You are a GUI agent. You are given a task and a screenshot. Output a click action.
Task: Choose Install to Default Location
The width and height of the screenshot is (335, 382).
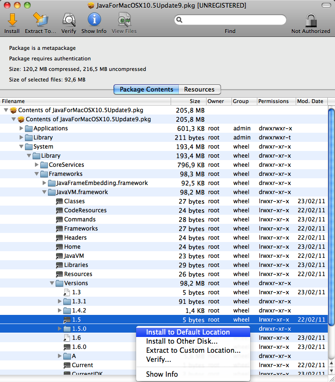[193, 332]
